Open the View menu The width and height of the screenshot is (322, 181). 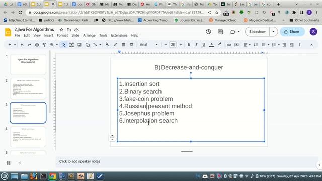point(37,35)
